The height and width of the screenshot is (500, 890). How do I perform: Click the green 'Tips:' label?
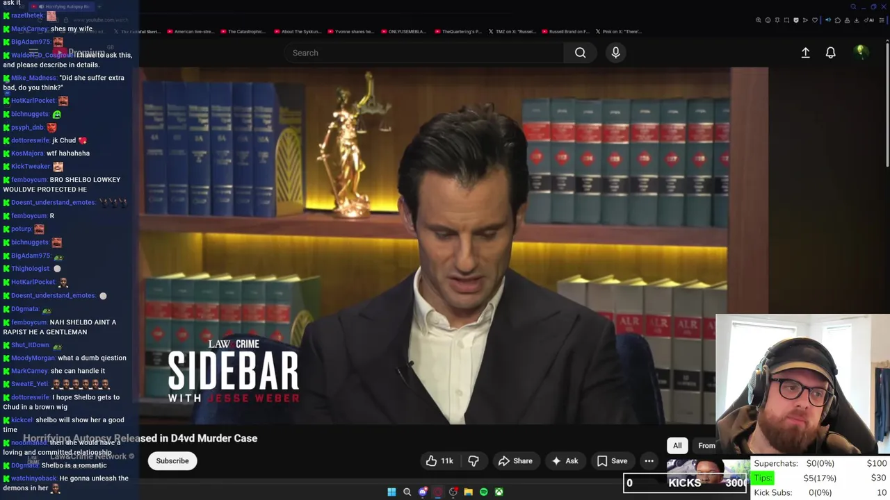[x=763, y=478]
